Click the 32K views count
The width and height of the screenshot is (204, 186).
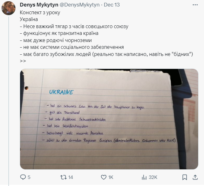coord(153,177)
